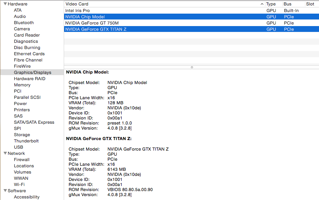Open Card Reader in the sidebar
The image size is (319, 200).
tap(27, 35)
